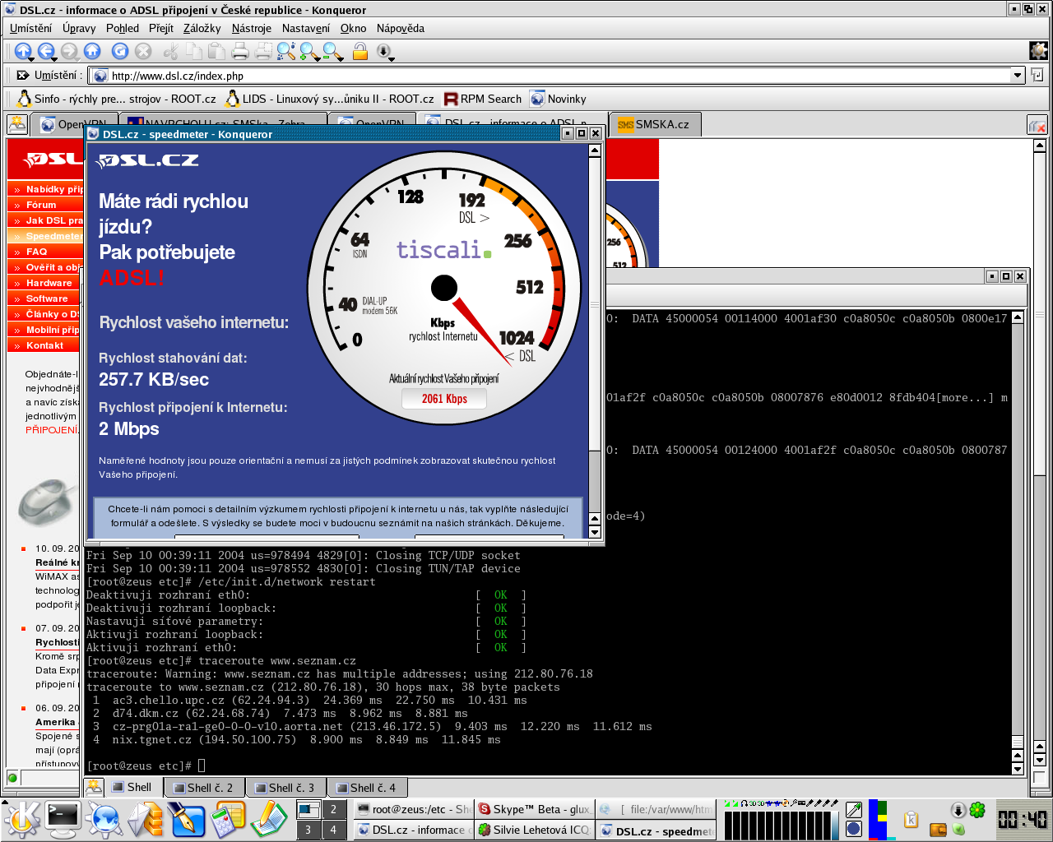Select Silvie Lehetová ICQ taskbar entry

pos(534,830)
